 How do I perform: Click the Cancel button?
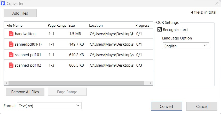(202, 106)
